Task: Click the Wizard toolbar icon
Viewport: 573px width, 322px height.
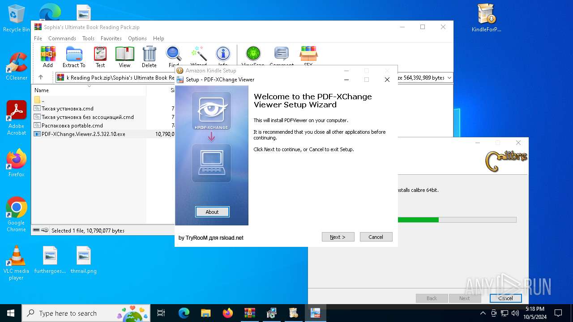Action: [x=198, y=57]
